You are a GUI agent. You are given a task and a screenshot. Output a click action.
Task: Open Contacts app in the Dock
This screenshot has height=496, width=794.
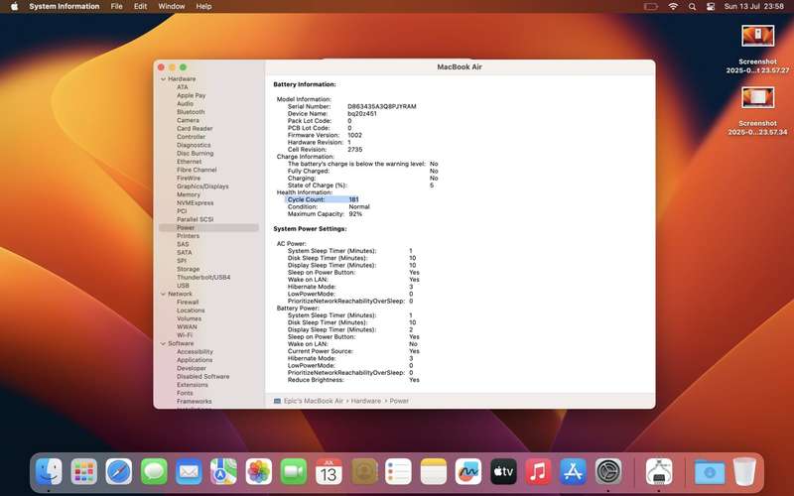coord(363,471)
